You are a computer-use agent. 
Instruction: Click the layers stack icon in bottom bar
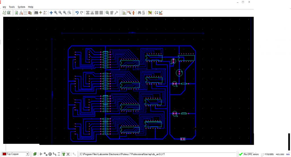point(35,154)
